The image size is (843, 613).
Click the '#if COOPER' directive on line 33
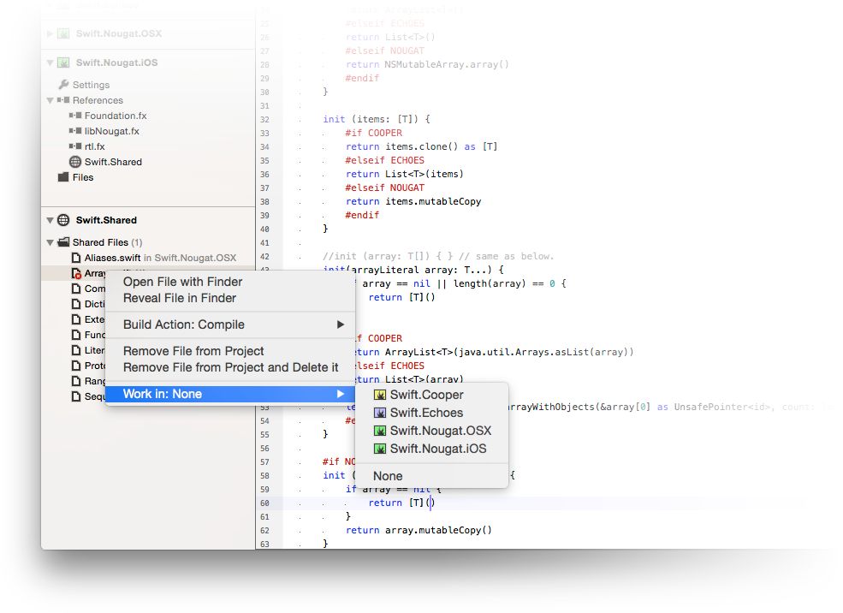[x=374, y=133]
